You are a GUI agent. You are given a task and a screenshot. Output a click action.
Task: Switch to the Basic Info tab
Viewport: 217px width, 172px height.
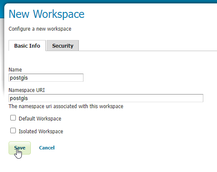pos(27,46)
